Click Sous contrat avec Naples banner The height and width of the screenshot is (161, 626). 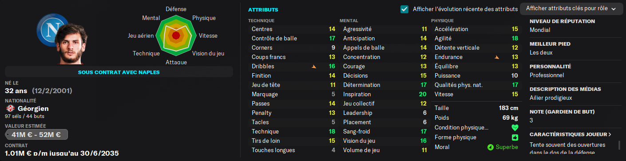(119, 72)
